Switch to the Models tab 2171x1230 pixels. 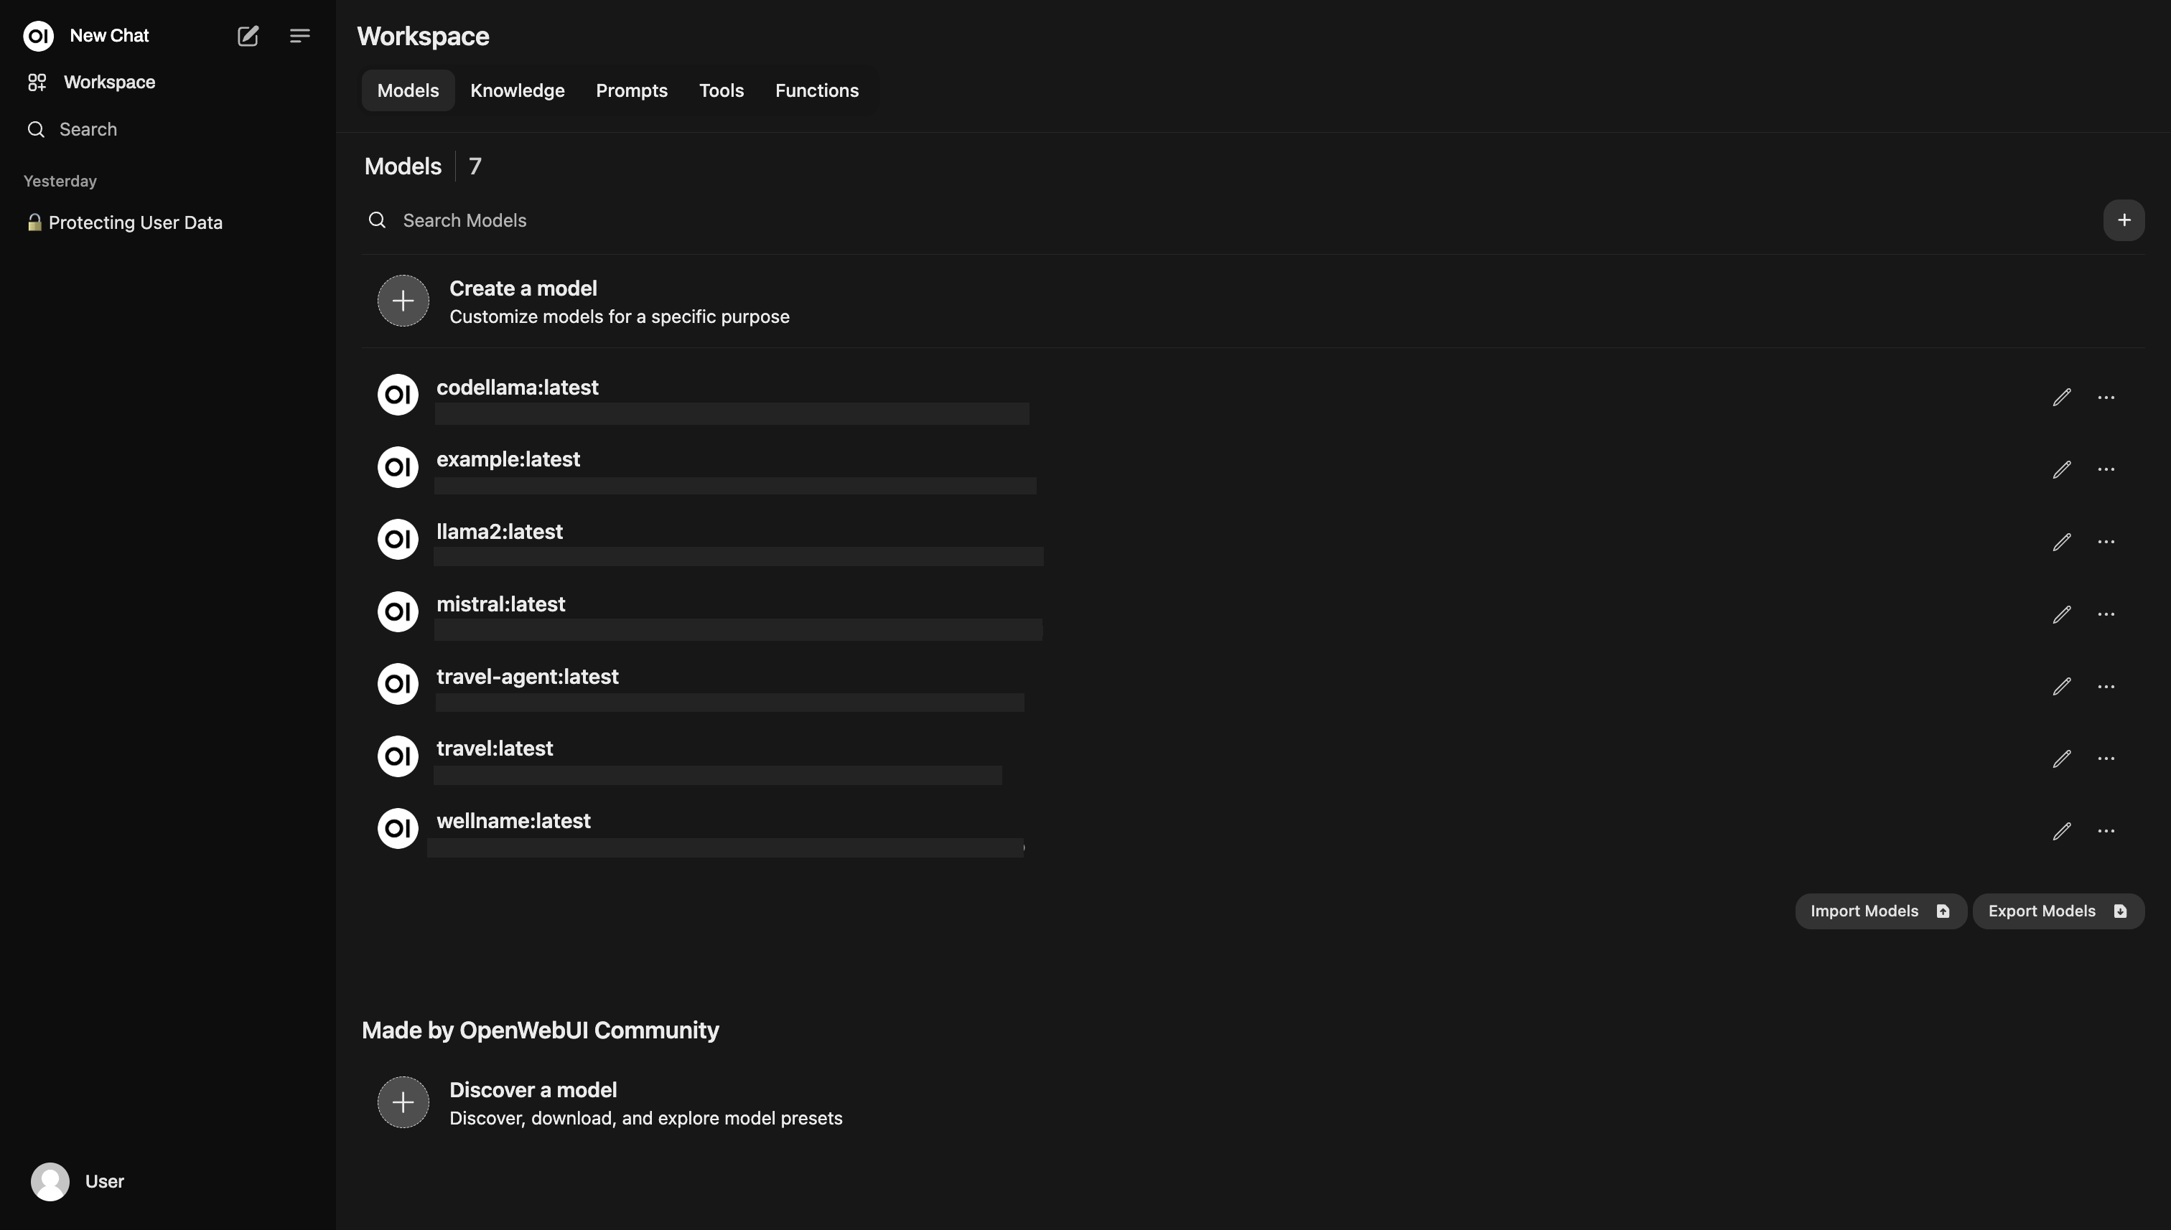click(408, 90)
